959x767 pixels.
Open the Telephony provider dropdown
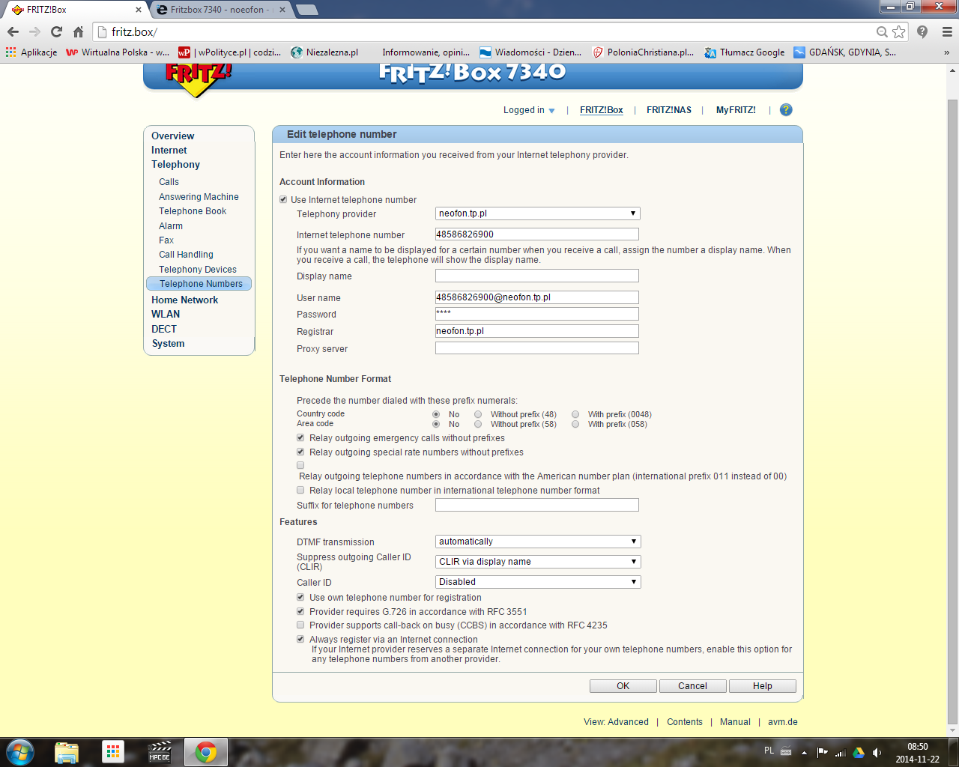point(538,213)
